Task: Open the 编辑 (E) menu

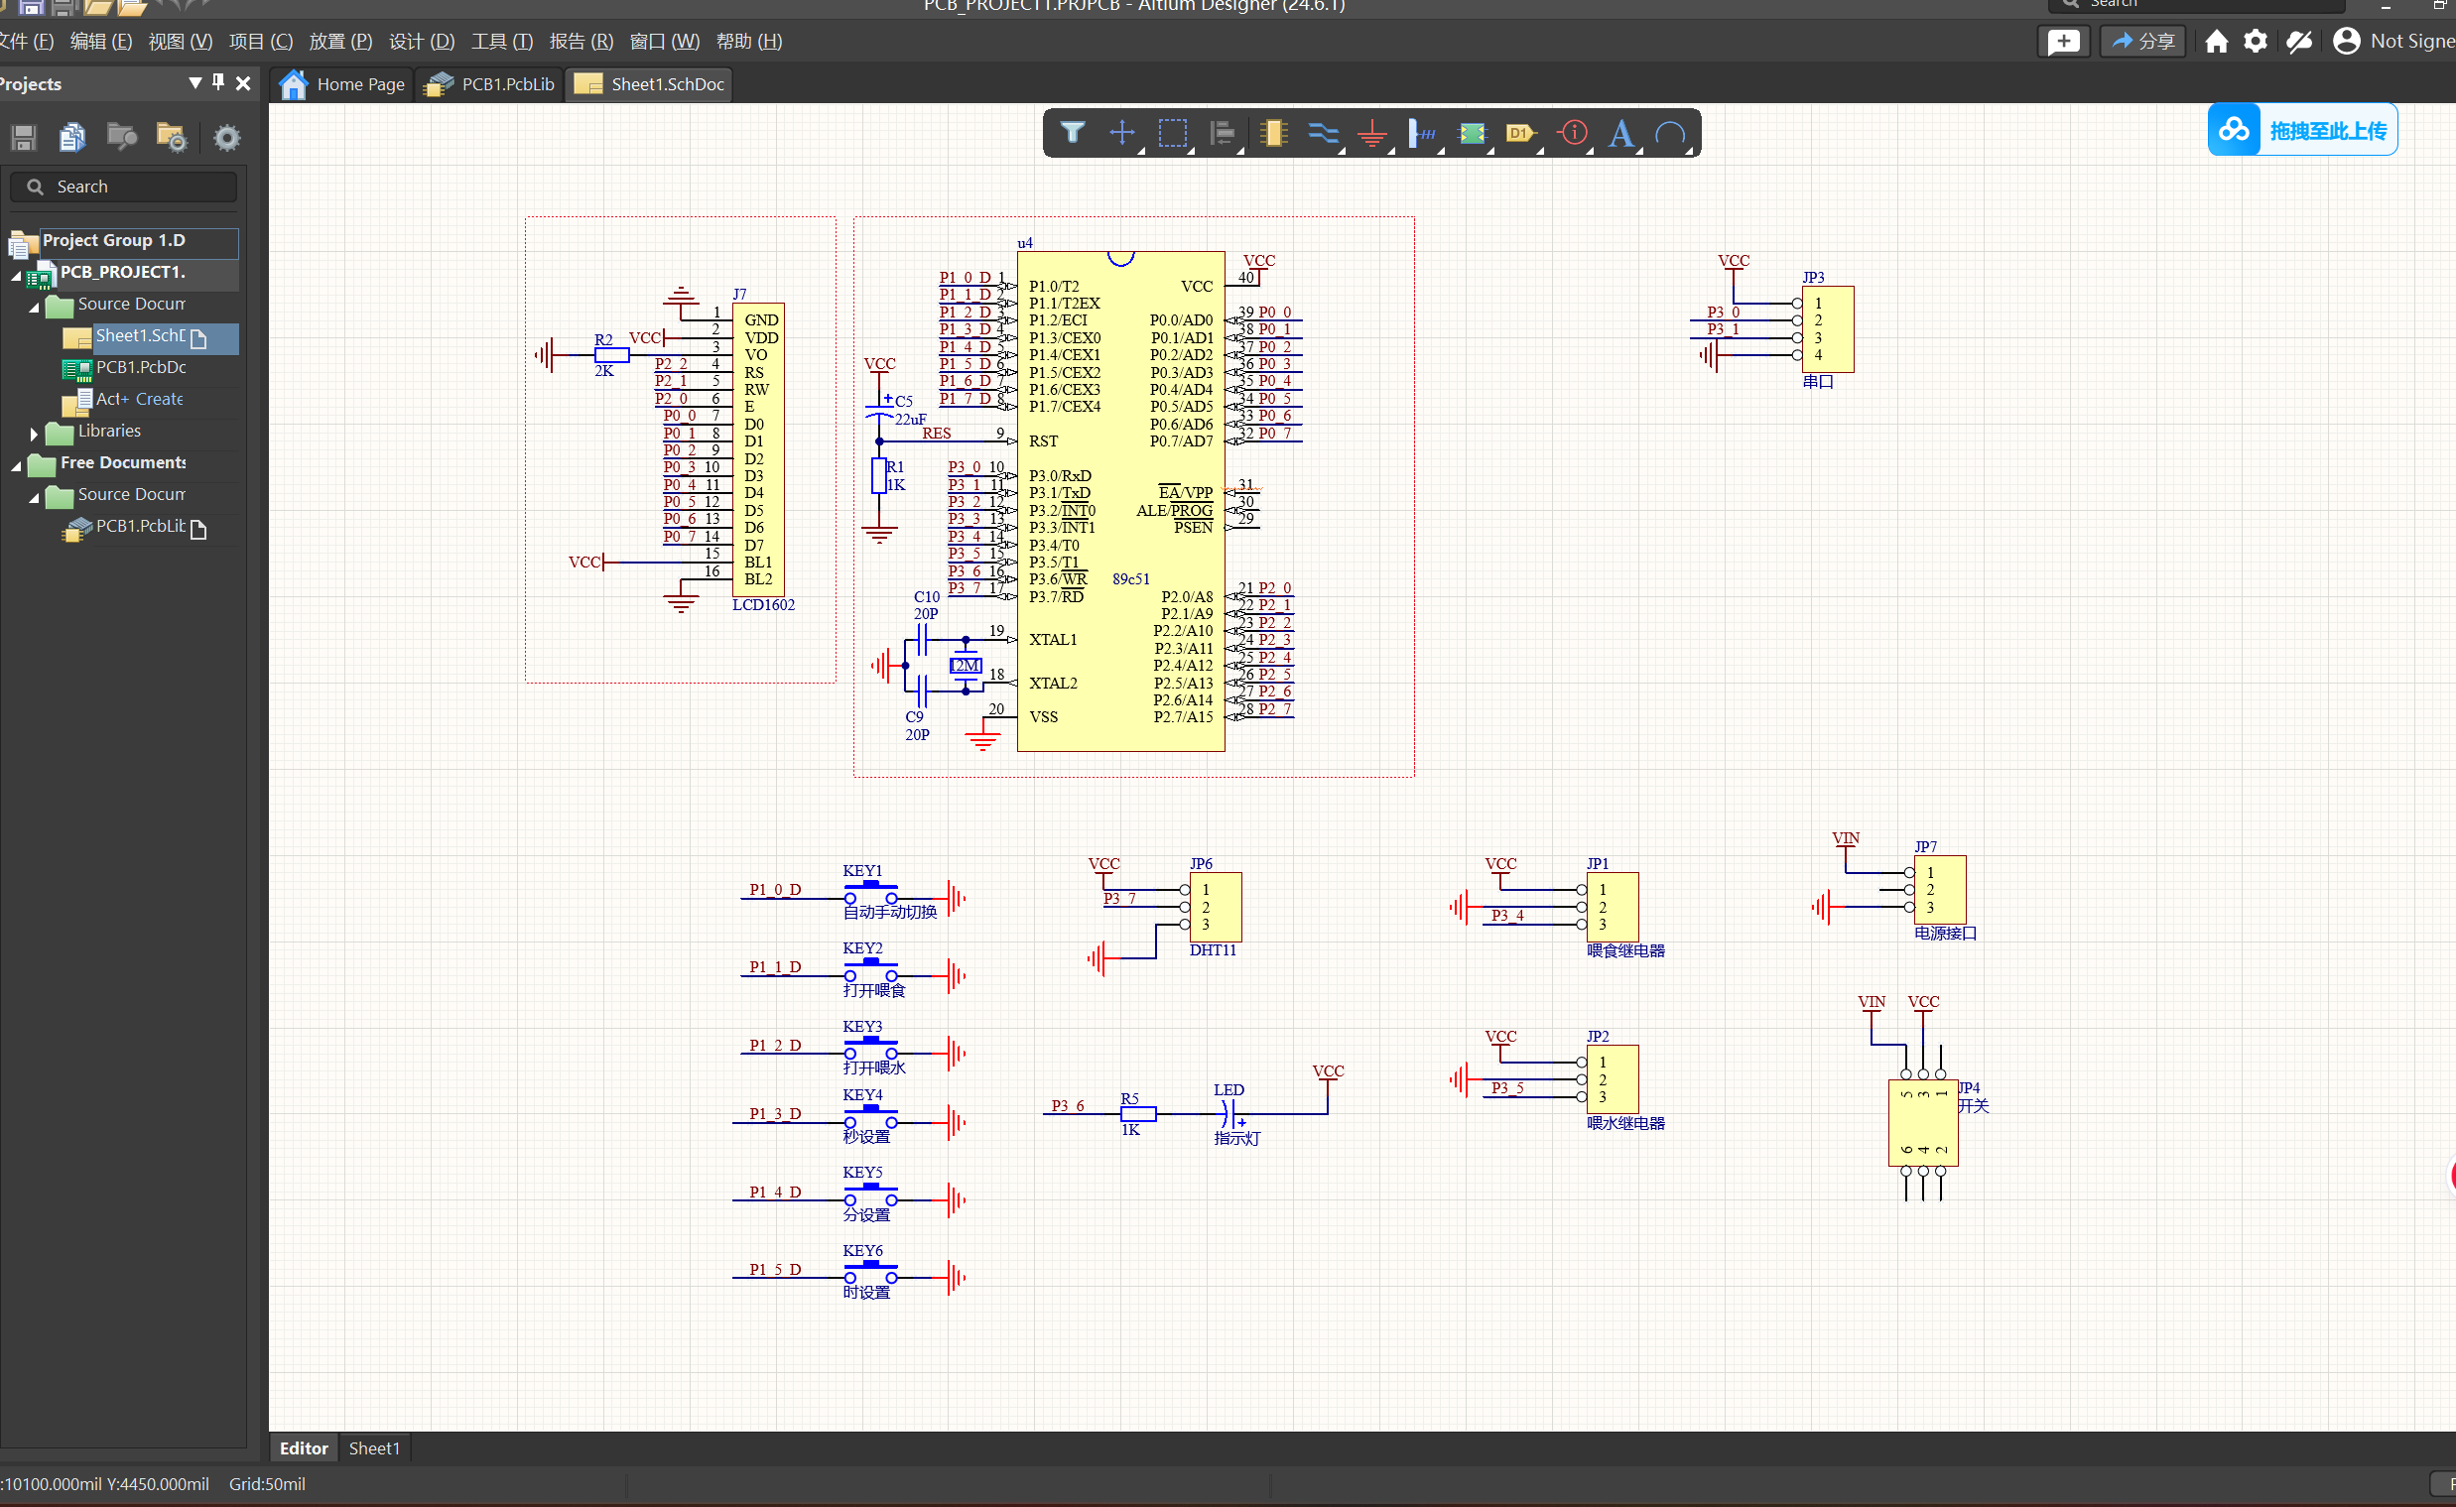Action: [100, 42]
